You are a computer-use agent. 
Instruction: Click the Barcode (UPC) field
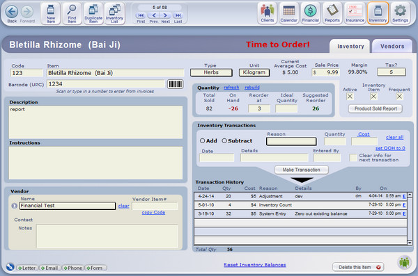106,84
